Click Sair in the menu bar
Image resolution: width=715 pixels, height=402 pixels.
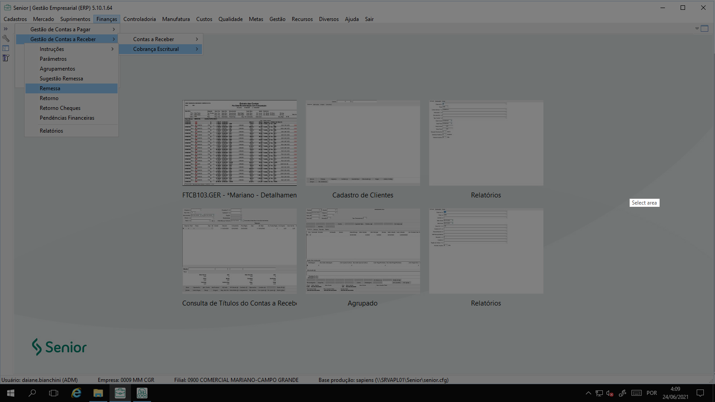click(x=369, y=19)
